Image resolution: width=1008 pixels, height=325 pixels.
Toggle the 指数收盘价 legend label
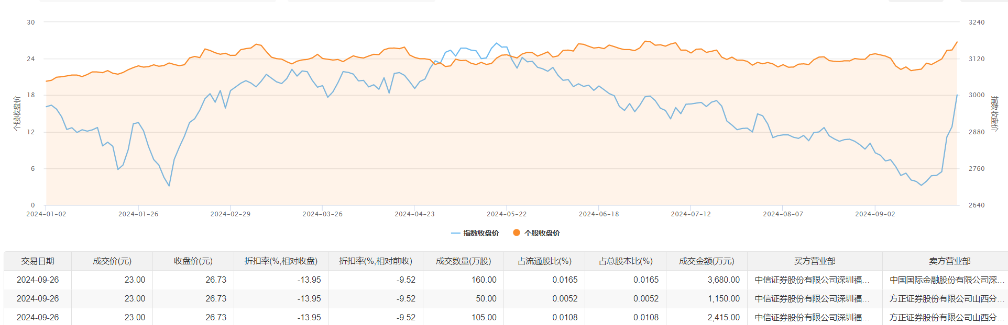point(481,233)
